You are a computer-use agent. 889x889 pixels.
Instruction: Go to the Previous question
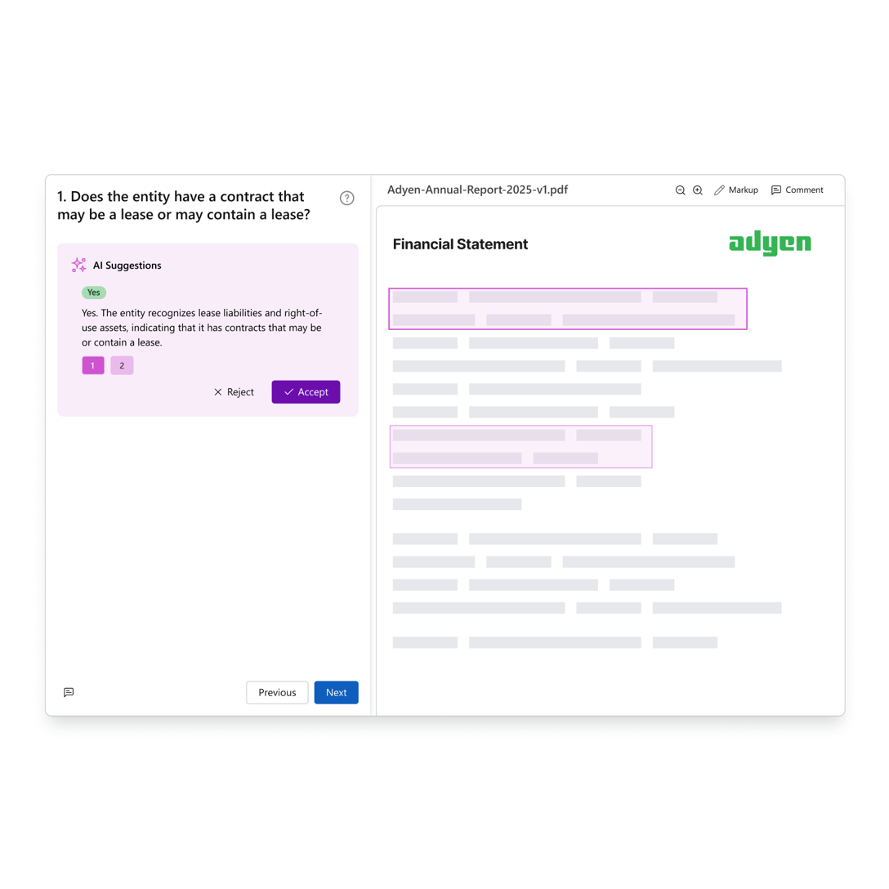pos(277,692)
